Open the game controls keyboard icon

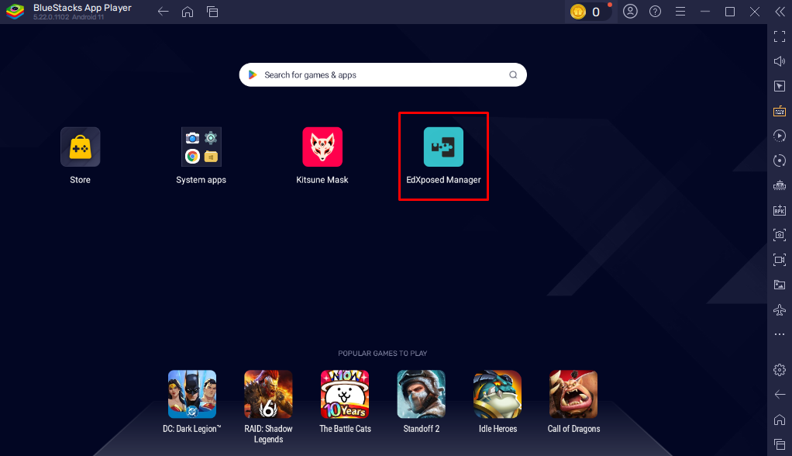[x=780, y=111]
